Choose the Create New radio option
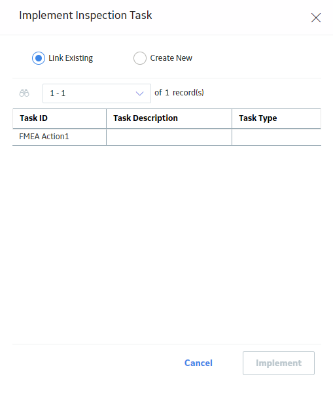 140,58
